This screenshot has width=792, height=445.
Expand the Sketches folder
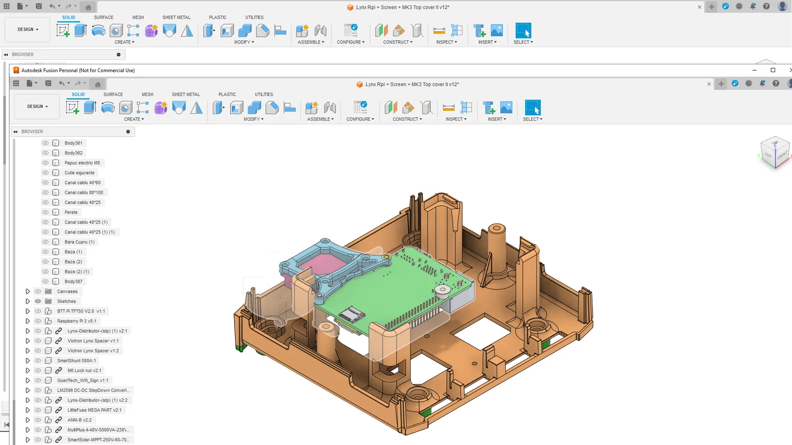(x=28, y=301)
